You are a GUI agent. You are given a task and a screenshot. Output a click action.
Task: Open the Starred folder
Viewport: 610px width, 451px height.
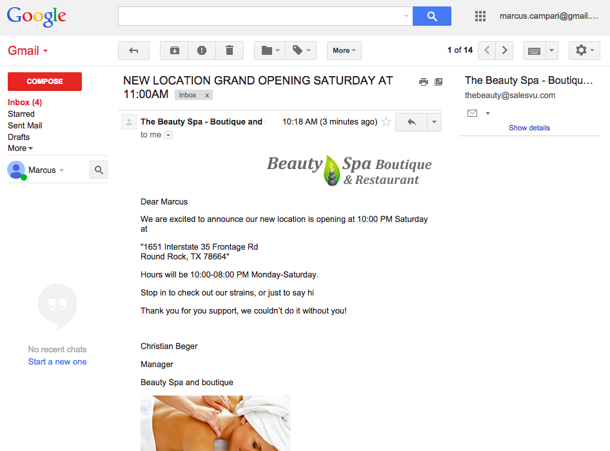coord(21,114)
